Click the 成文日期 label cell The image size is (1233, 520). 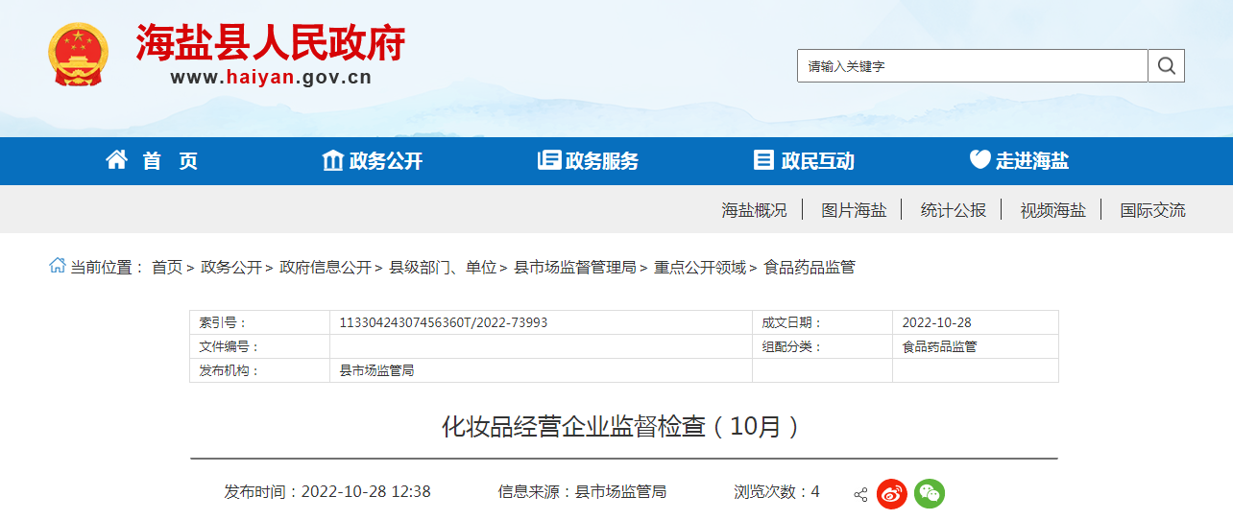pos(822,322)
